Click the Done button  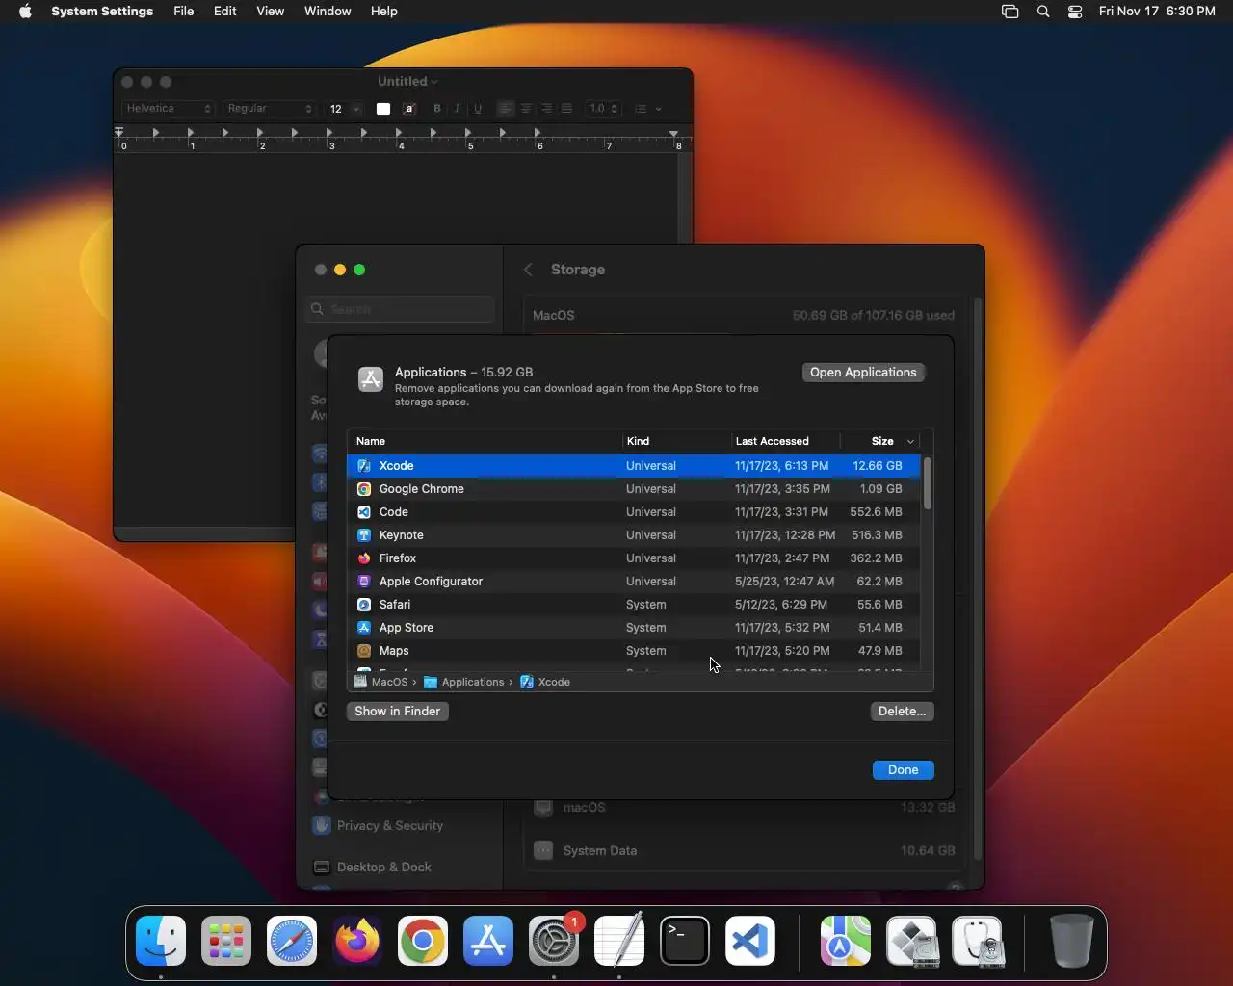coord(904,770)
